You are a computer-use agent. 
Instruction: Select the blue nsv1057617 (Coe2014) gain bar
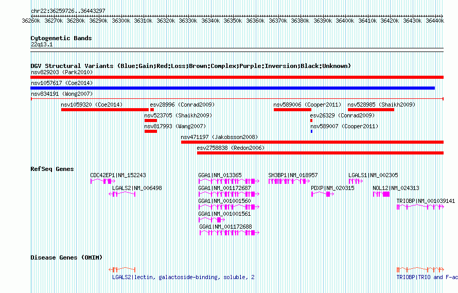point(233,88)
